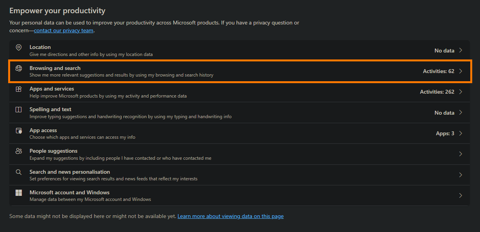Click the Spelling and text book icon
Screen dimensions: 480x232
click(19, 110)
